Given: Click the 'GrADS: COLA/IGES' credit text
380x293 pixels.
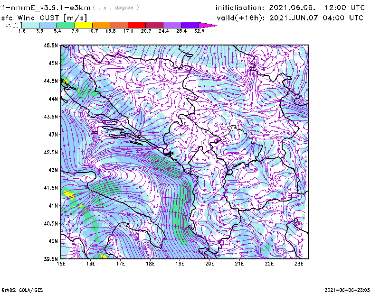Looking at the screenshot, I should point(22,290).
